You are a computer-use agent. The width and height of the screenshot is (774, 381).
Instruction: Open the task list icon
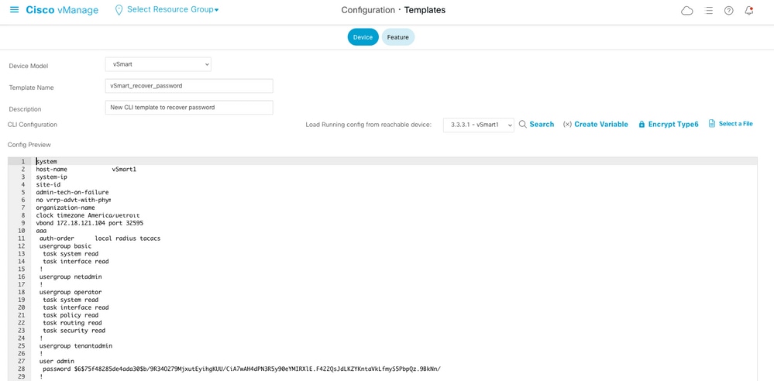click(x=709, y=10)
